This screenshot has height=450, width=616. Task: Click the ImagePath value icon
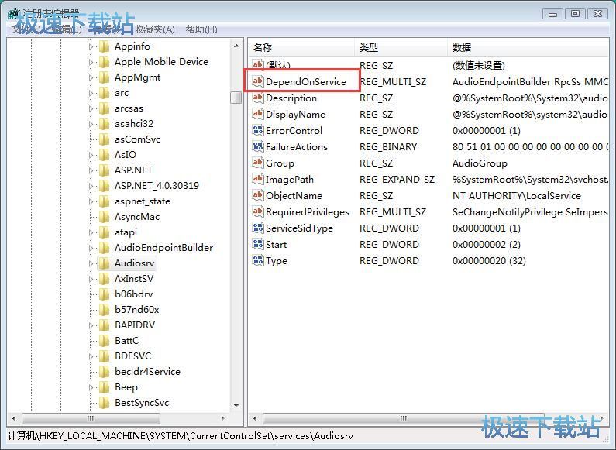click(x=258, y=179)
